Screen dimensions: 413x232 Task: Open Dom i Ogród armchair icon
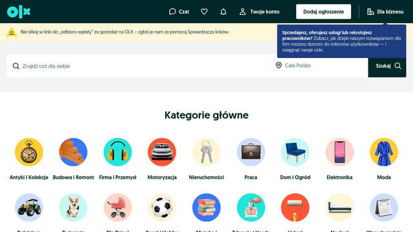click(x=296, y=152)
